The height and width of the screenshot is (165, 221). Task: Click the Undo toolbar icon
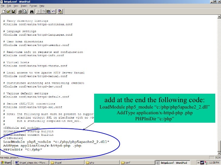click(53, 11)
